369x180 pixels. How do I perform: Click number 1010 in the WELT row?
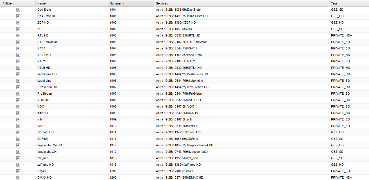pyautogui.click(x=113, y=126)
